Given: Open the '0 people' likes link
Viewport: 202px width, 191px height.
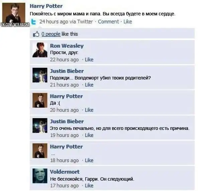Looking at the screenshot, I should coord(51,34).
